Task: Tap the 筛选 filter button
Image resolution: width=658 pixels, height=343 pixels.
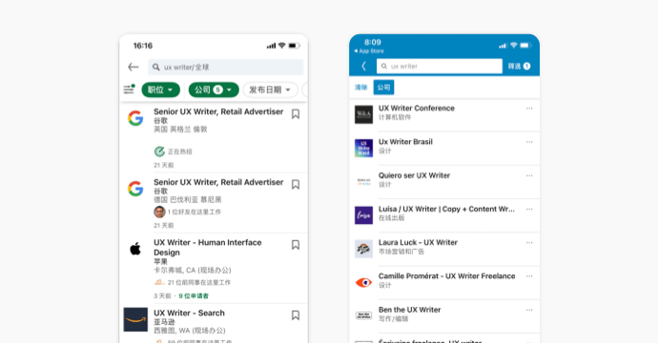Action: coord(519,67)
